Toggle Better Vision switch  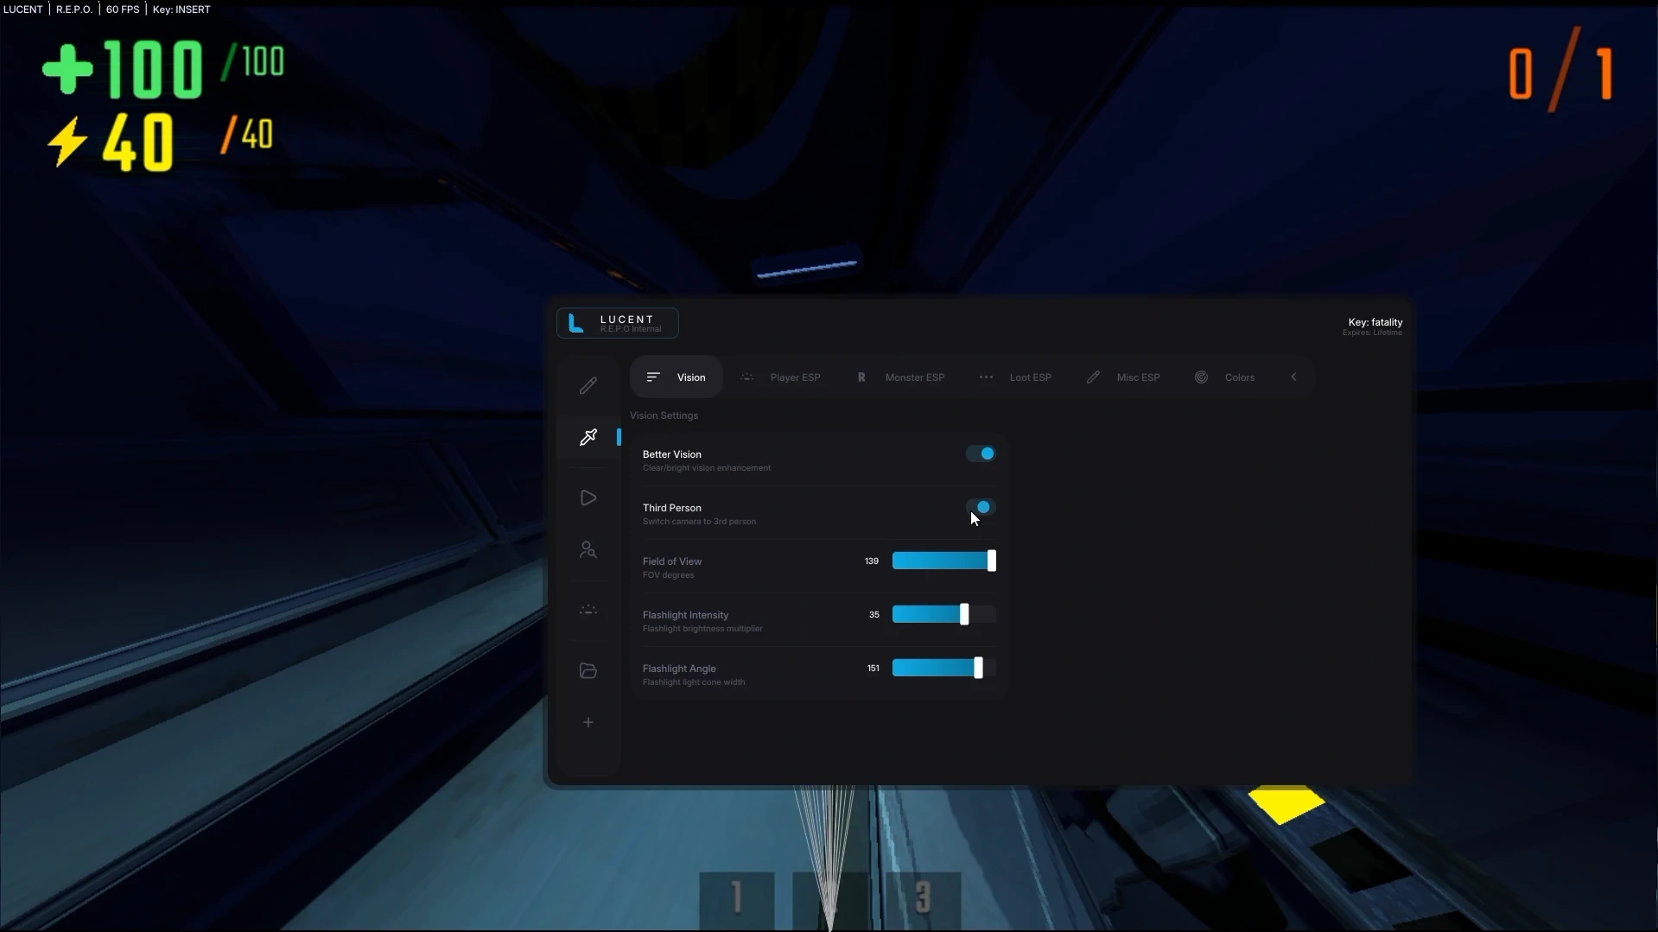click(x=981, y=453)
